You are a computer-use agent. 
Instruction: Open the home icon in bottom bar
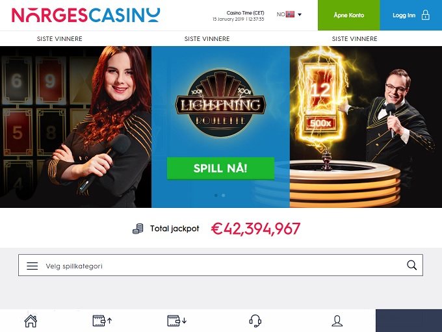[31, 321]
